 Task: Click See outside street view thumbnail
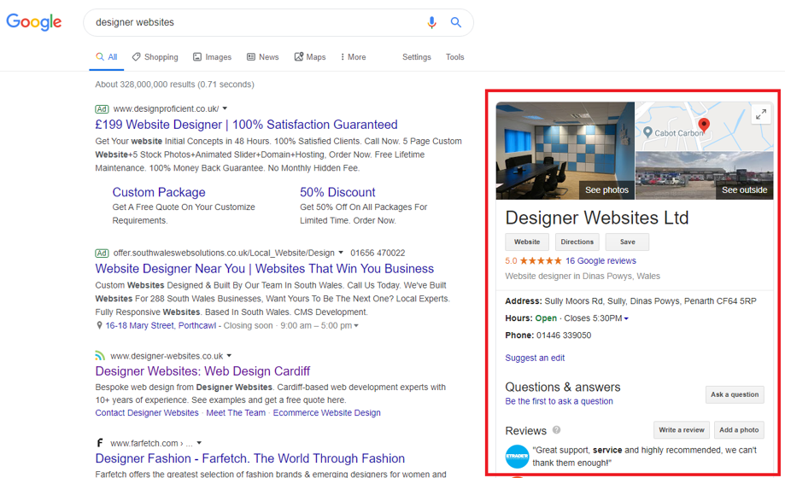tap(705, 176)
